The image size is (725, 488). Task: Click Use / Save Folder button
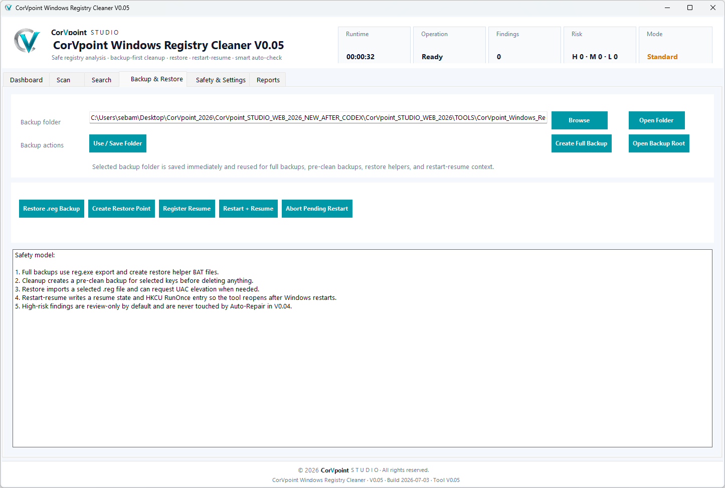pos(118,143)
